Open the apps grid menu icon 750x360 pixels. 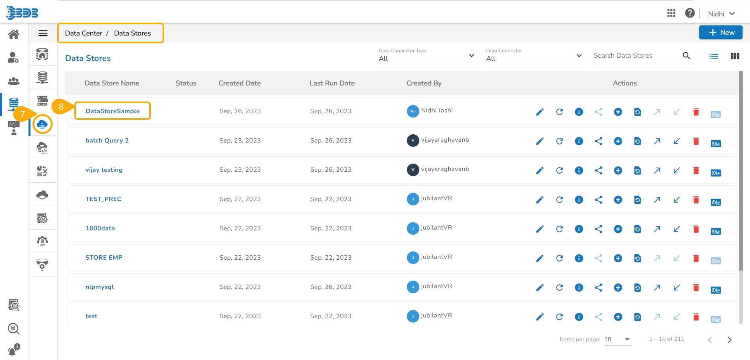(671, 13)
